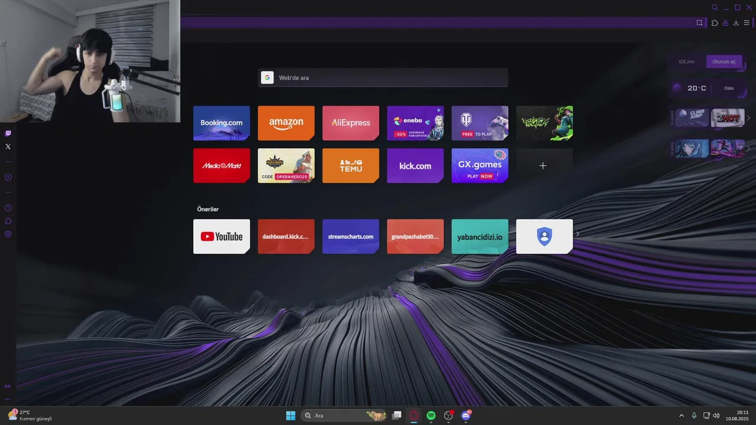Expand GX games list with arrow
756x425 pixels.
(x=749, y=118)
